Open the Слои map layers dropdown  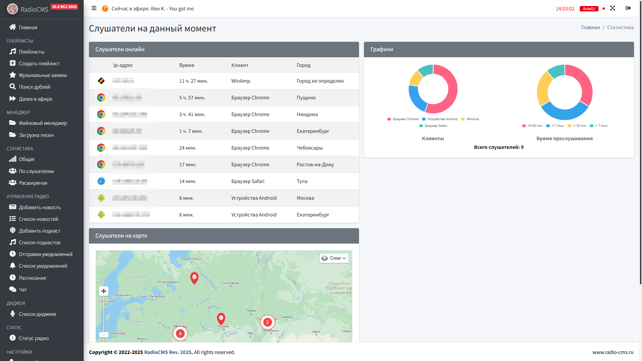(334, 258)
